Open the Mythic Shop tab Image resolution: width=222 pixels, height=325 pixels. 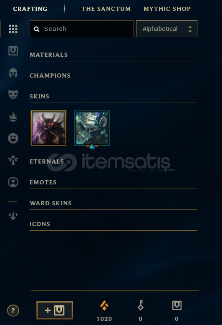[x=167, y=9]
